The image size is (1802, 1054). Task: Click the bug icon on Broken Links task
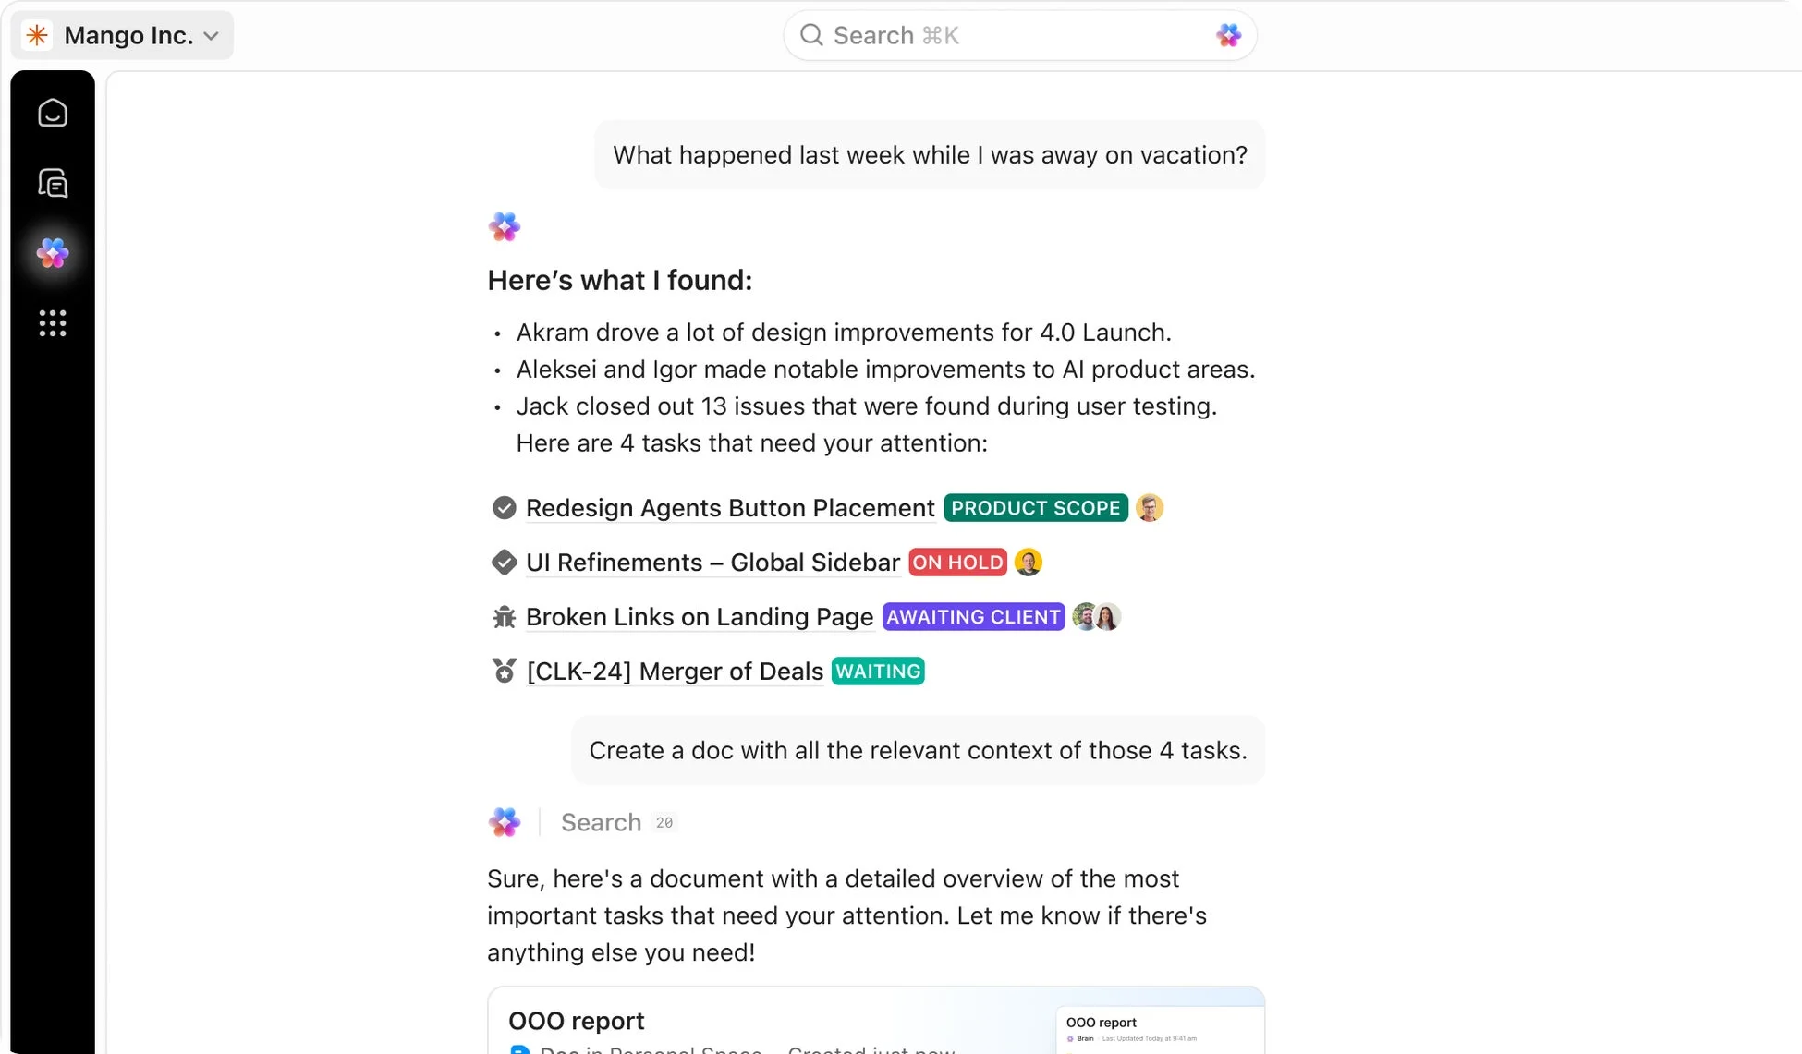tap(504, 616)
